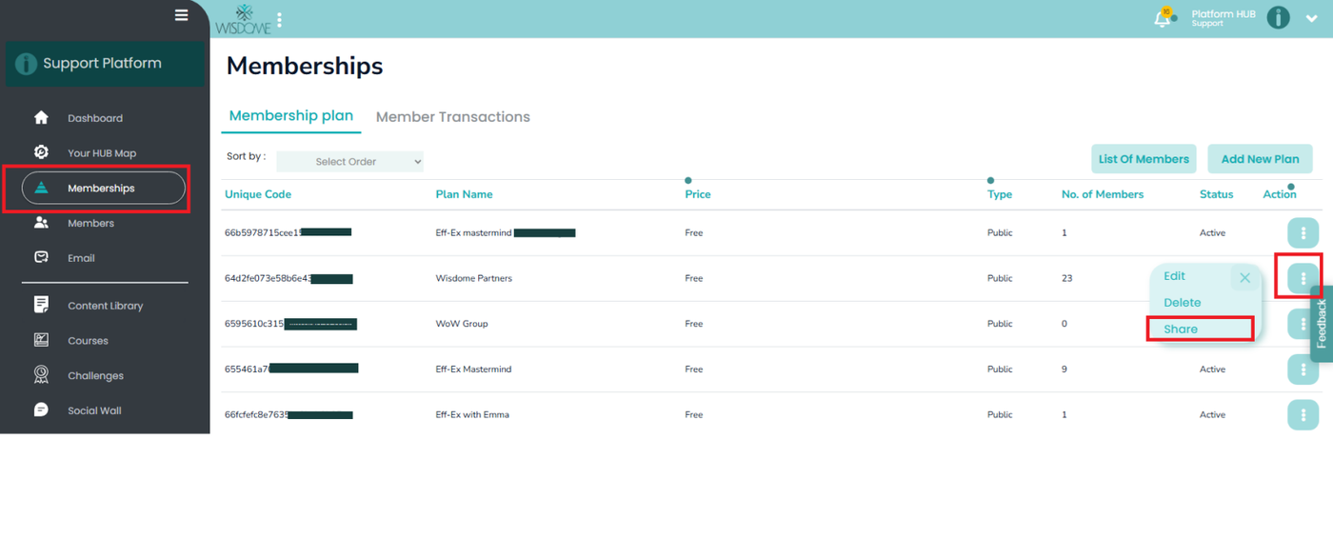Click the code starting 6595610c315

[x=290, y=324]
